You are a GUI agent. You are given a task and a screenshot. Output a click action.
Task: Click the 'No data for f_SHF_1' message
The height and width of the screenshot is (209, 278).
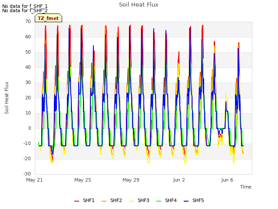pos(25,6)
